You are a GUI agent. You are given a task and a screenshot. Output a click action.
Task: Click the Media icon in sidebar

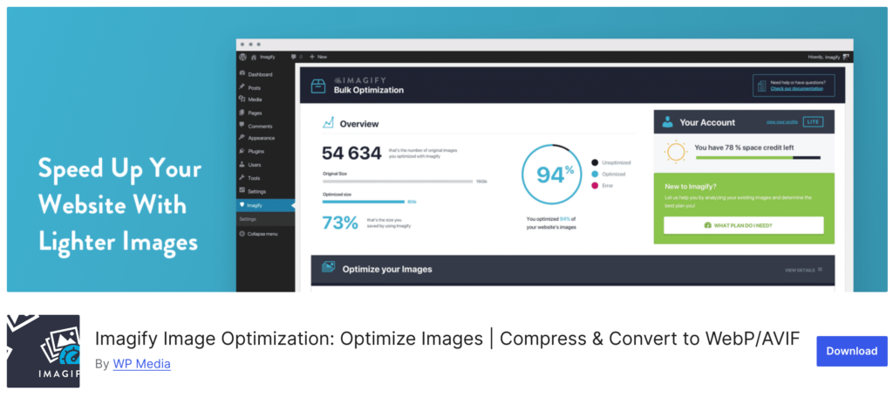tap(242, 99)
